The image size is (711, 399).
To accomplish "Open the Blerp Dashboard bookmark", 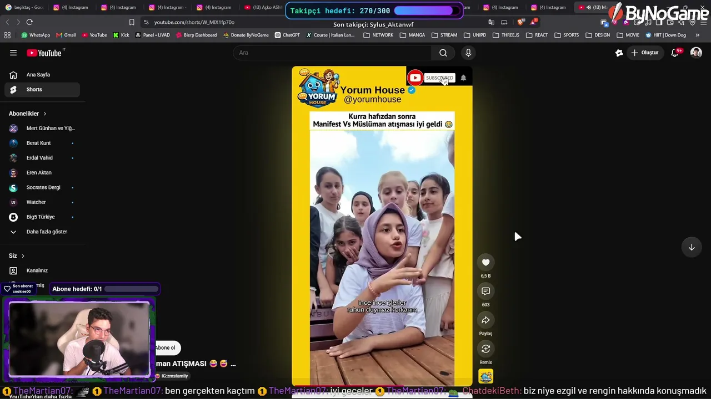I will (197, 35).
